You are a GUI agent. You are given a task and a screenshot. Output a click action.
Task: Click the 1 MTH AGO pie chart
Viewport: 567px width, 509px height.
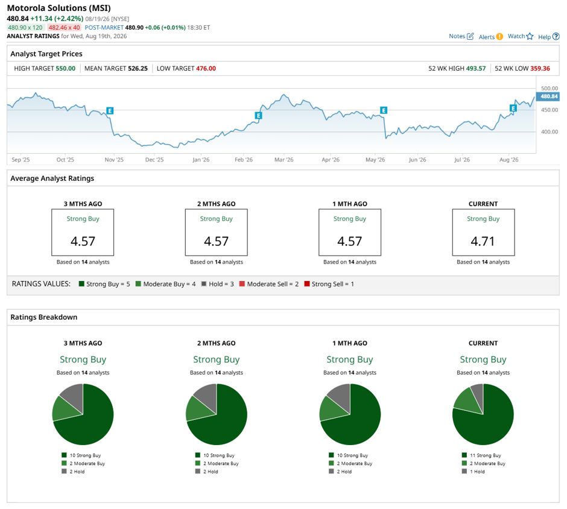click(350, 414)
